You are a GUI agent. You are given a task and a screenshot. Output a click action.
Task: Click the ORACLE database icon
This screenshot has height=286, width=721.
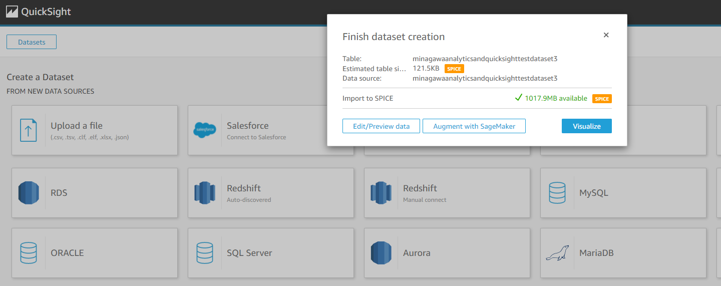click(29, 253)
